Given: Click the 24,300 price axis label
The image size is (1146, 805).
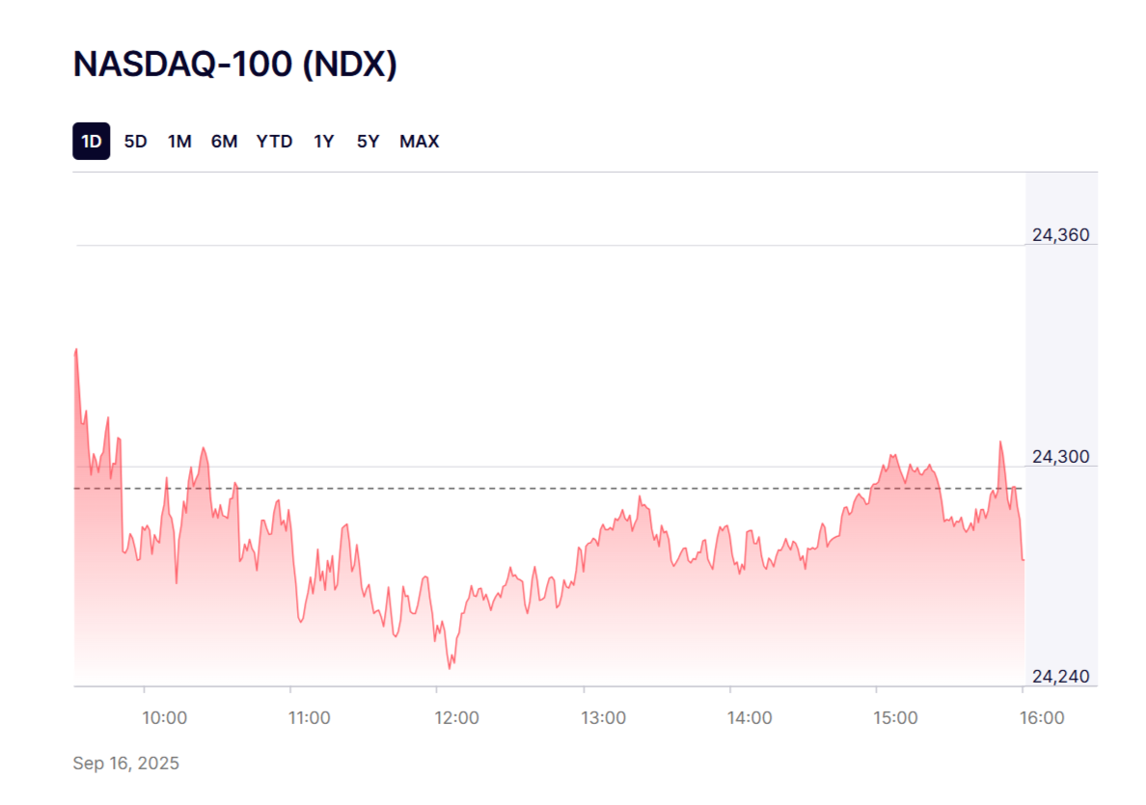Looking at the screenshot, I should point(1060,457).
